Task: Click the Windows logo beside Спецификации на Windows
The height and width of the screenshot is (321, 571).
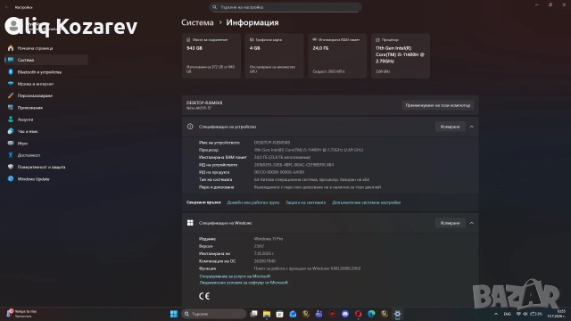Action: coord(190,223)
